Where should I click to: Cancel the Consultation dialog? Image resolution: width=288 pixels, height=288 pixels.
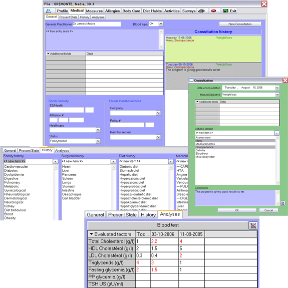pos(268,210)
